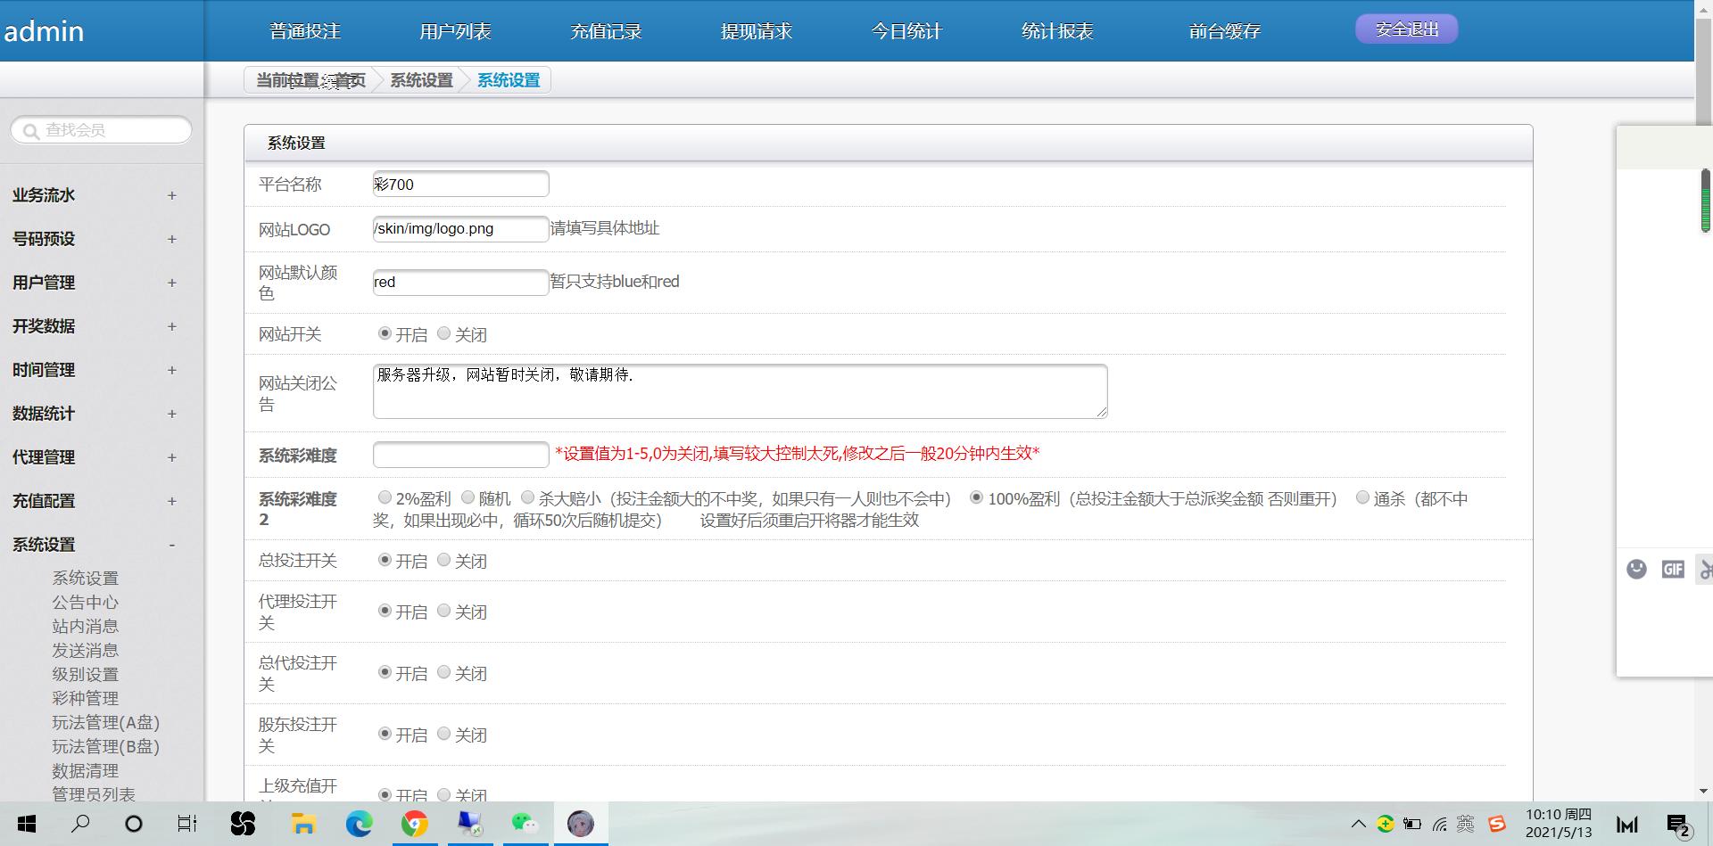
Task: Expand the 用户管理 sidebar section
Action: 171,283
